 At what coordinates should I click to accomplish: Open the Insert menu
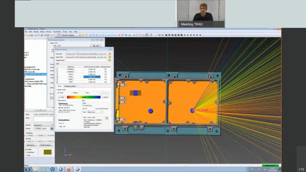coord(42,32)
